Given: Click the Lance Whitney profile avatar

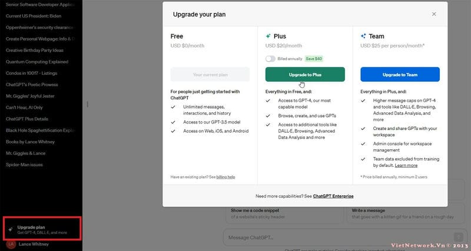Looking at the screenshot, I should click(x=11, y=244).
